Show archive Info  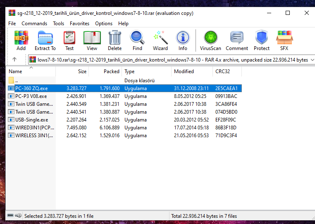(183, 38)
